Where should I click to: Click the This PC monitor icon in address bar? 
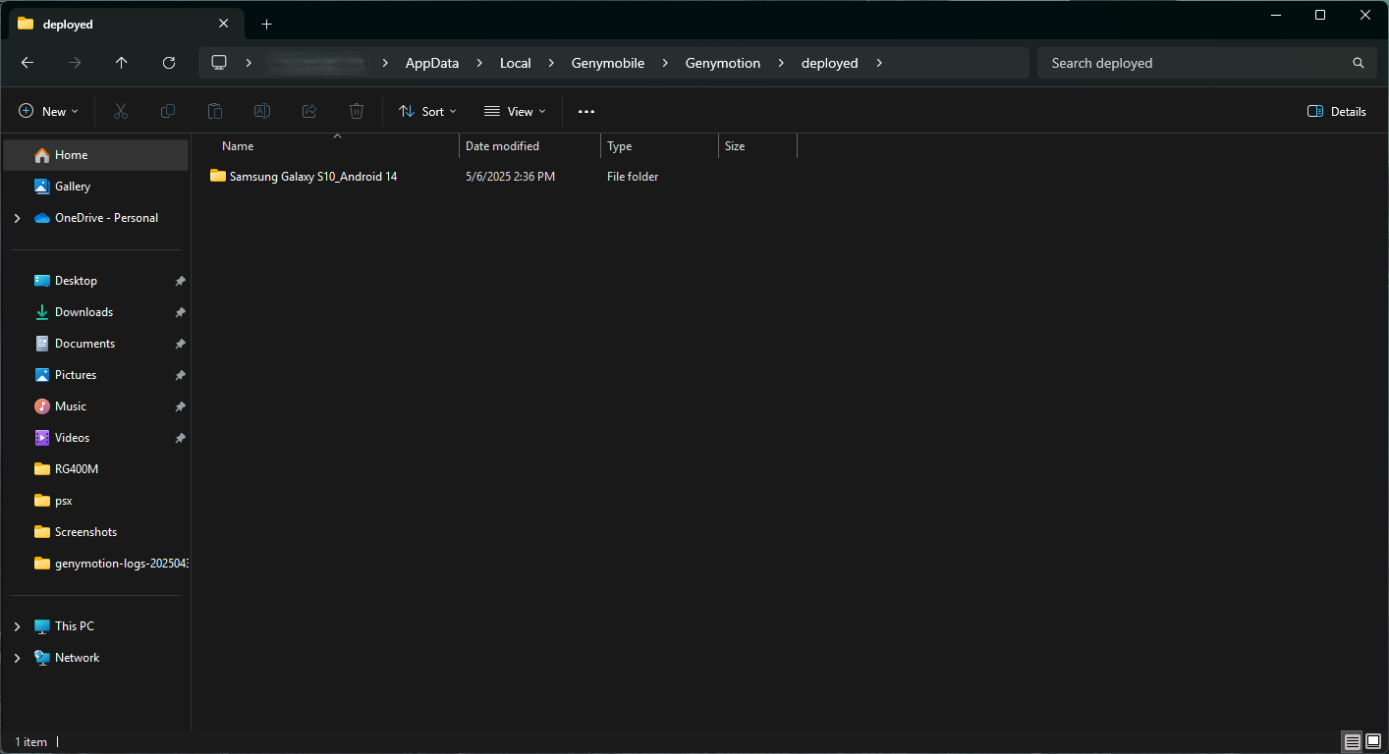[219, 63]
